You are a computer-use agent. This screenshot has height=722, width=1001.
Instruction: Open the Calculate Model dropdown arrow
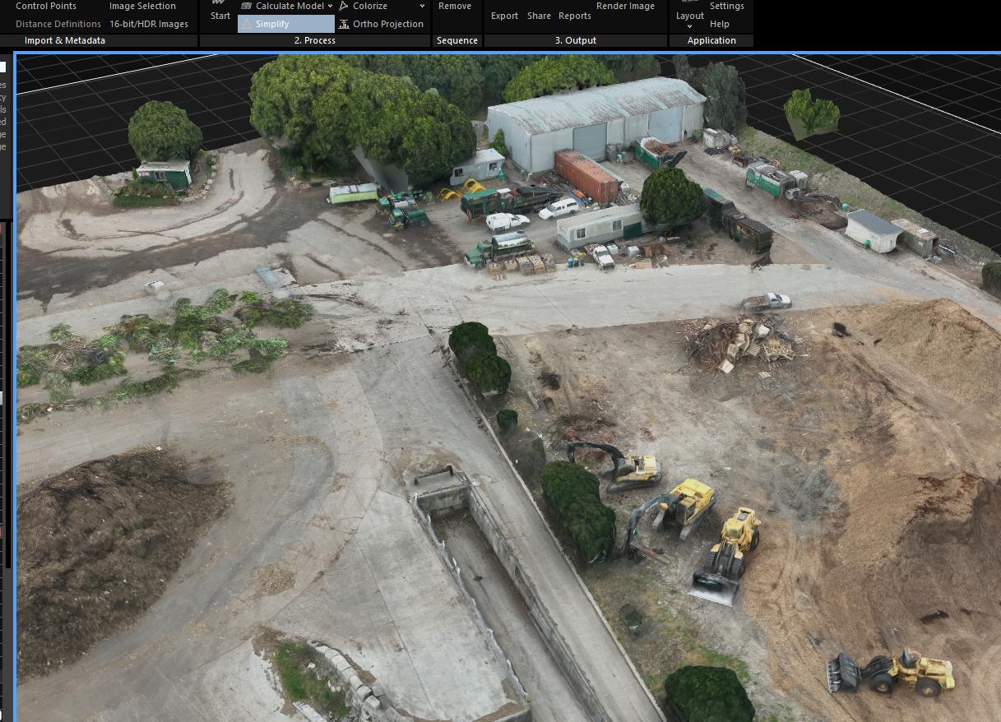[331, 6]
